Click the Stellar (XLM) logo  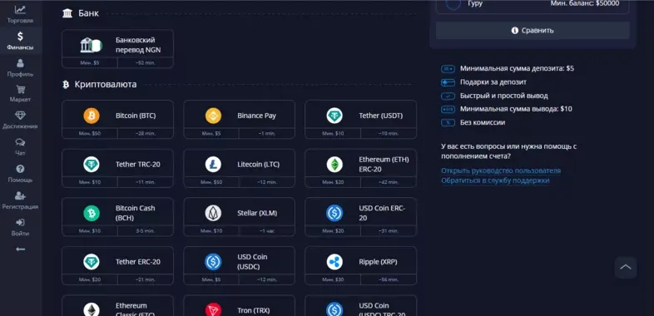[x=213, y=213]
